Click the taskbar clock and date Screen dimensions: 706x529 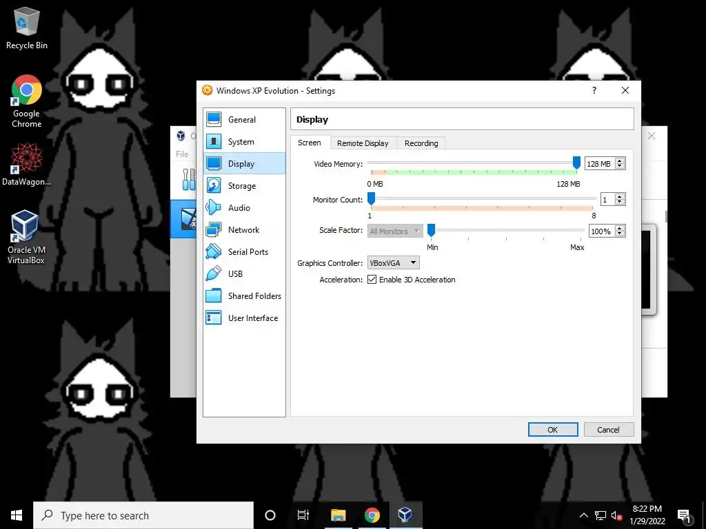pyautogui.click(x=647, y=515)
